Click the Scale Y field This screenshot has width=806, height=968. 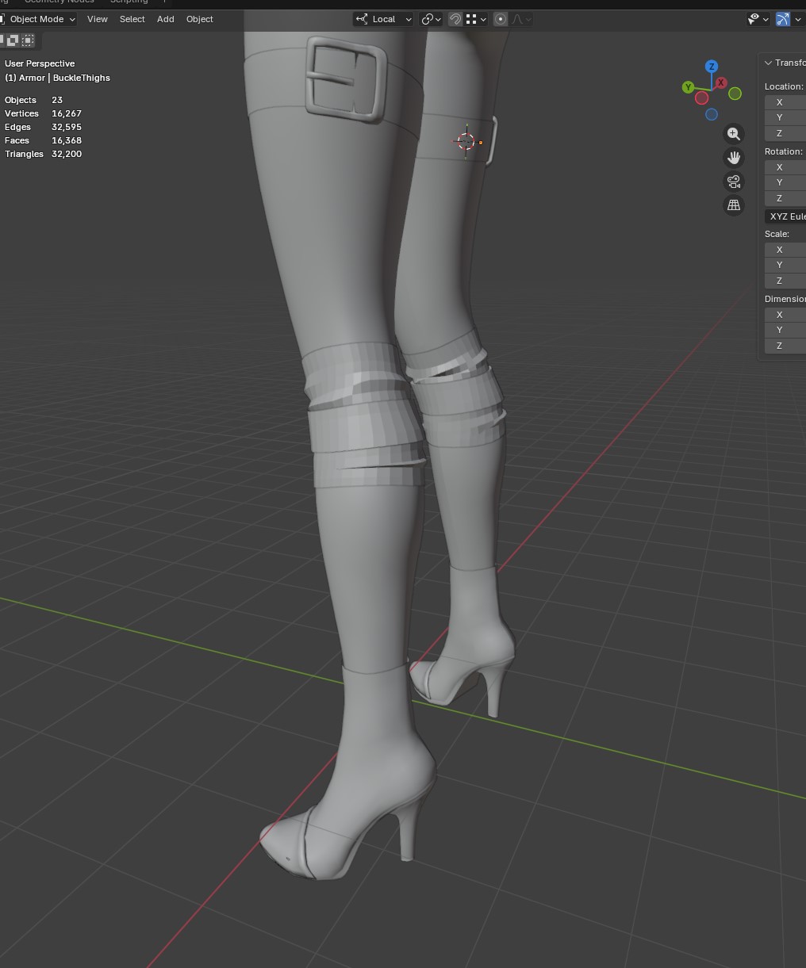[785, 265]
